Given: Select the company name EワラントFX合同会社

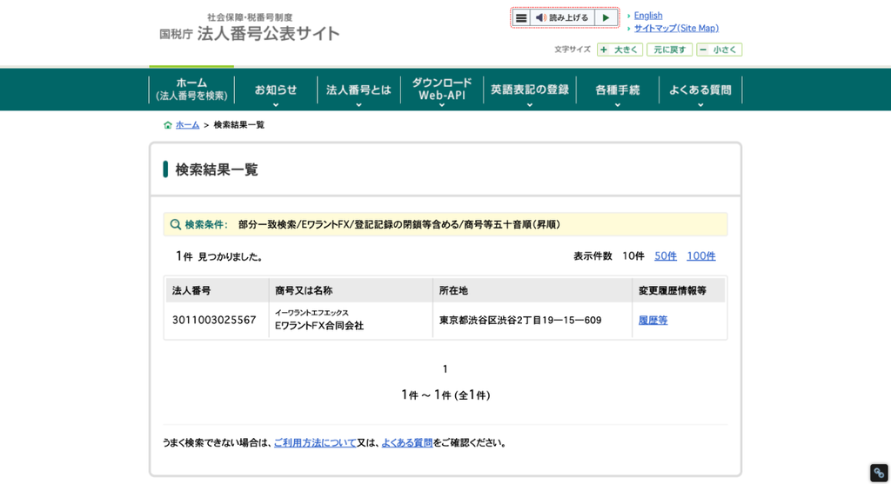Looking at the screenshot, I should click(x=319, y=326).
